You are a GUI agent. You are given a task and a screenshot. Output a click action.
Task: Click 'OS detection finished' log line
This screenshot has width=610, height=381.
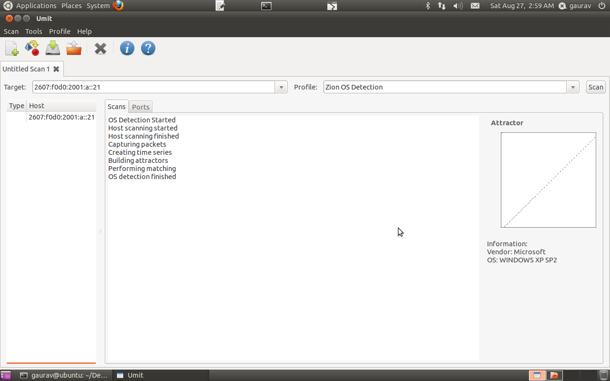pyautogui.click(x=142, y=177)
